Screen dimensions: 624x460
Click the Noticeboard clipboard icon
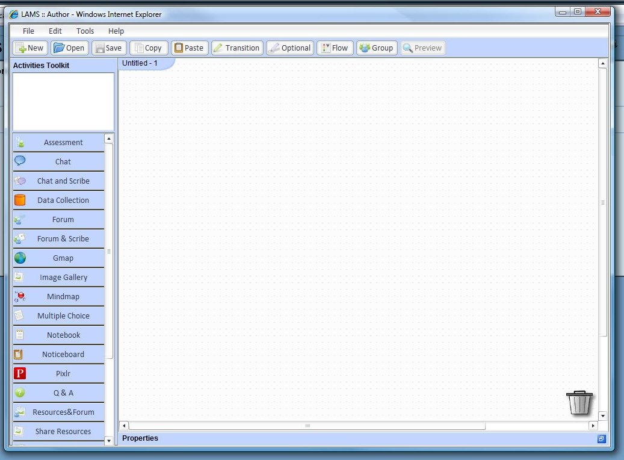click(x=19, y=354)
